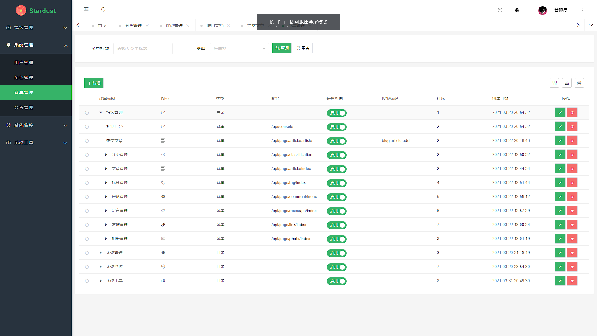
Task: Click the print table icon
Action: coord(579,83)
